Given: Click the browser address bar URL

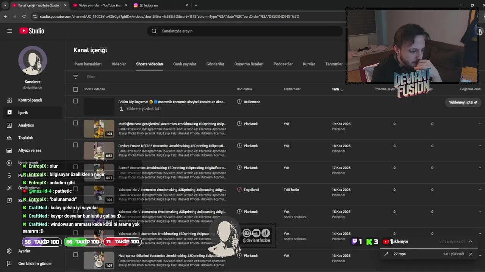Looking at the screenshot, I should point(169,17).
